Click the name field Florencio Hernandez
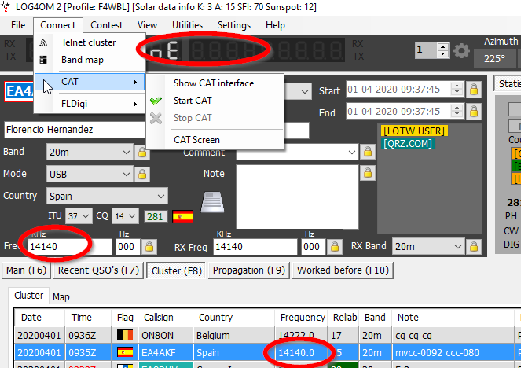Viewport: 521px width, 368px height. 75,130
